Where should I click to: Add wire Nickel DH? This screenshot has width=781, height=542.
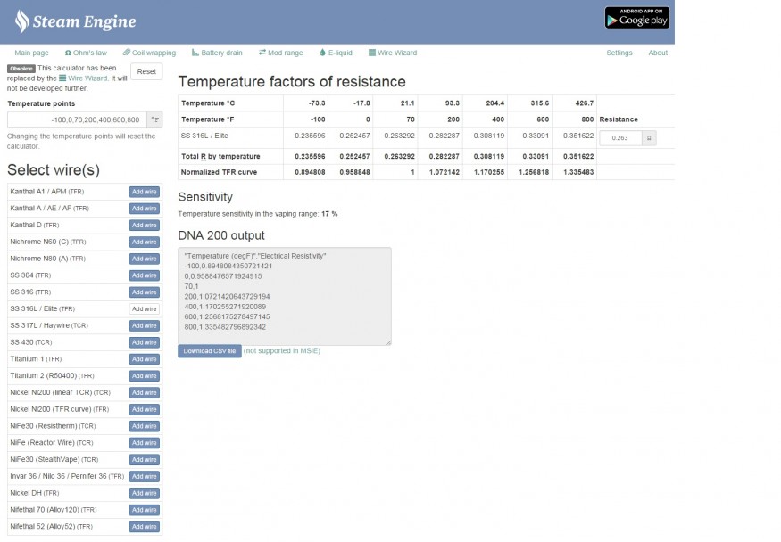click(x=145, y=493)
